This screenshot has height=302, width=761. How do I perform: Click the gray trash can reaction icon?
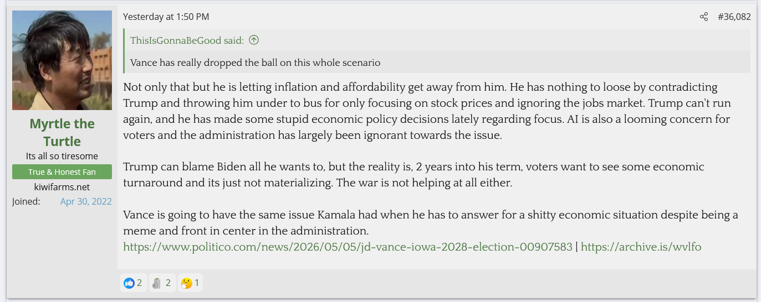click(156, 283)
